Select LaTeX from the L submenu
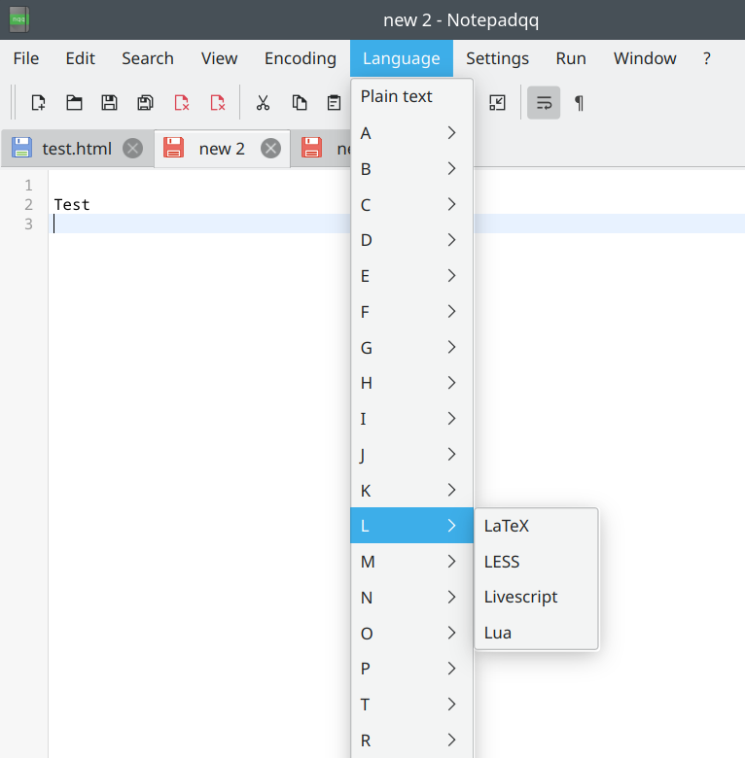 (537, 526)
